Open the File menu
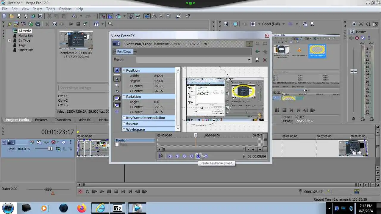The width and height of the screenshot is (381, 214). [5, 9]
